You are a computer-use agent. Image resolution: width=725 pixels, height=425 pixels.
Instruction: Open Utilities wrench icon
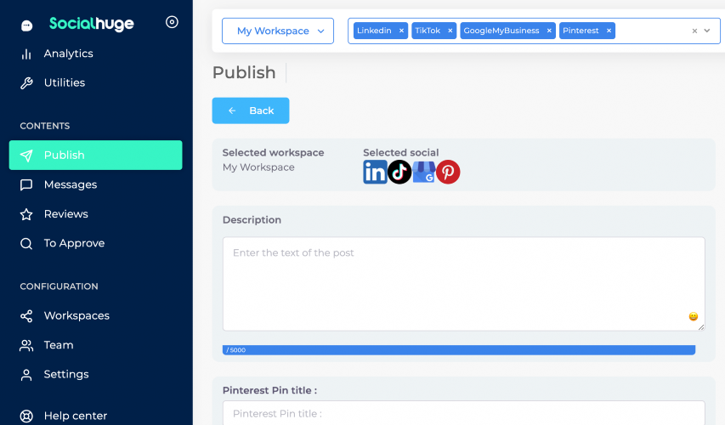pyautogui.click(x=26, y=83)
